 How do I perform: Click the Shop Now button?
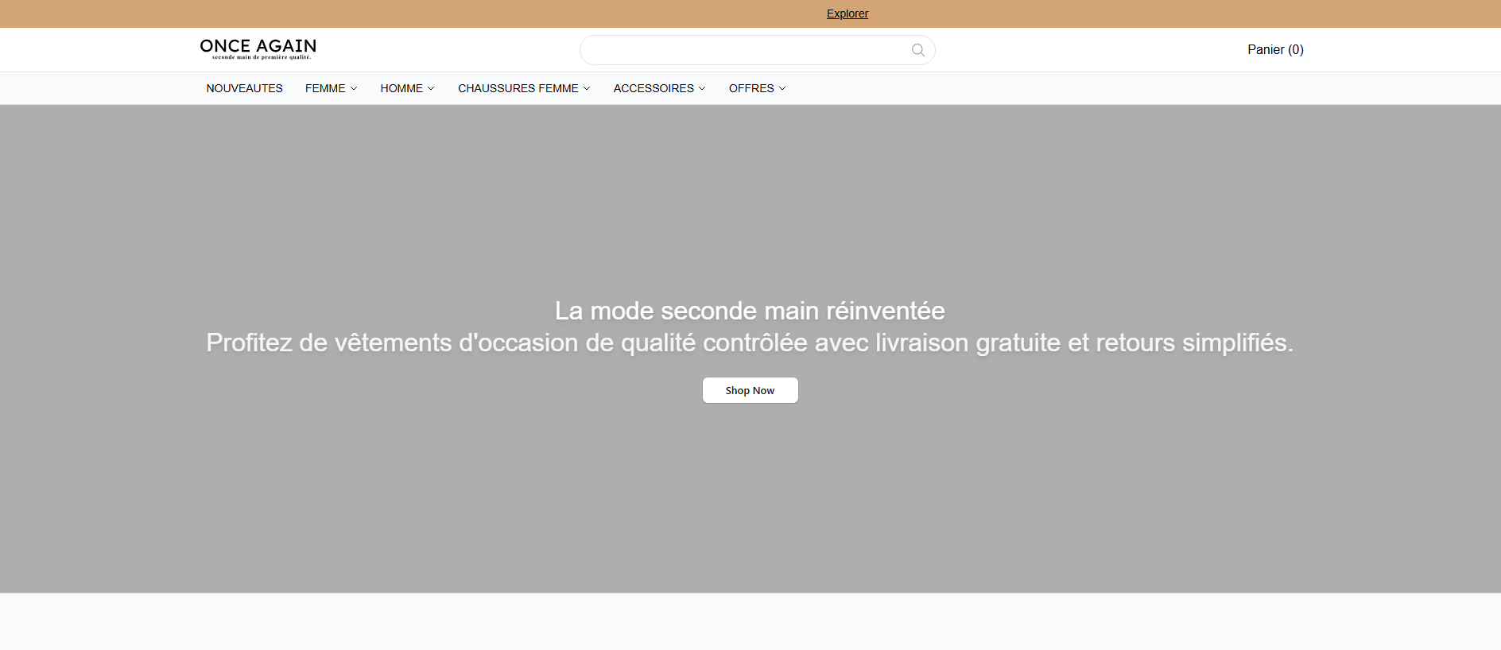coord(750,390)
